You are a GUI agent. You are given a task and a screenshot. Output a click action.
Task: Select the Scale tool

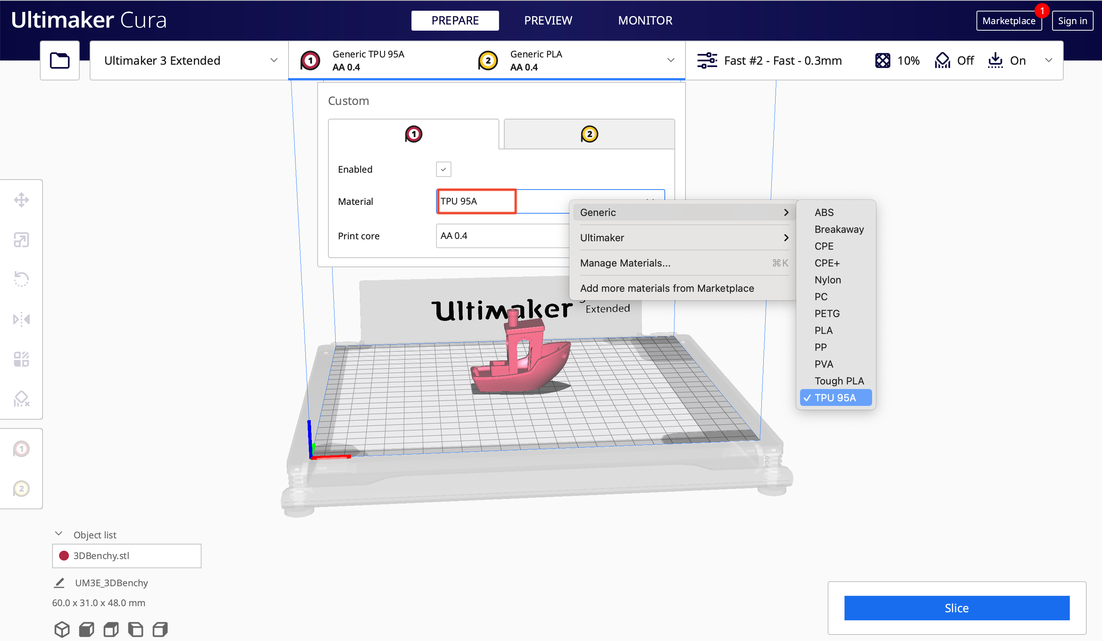[x=21, y=239]
